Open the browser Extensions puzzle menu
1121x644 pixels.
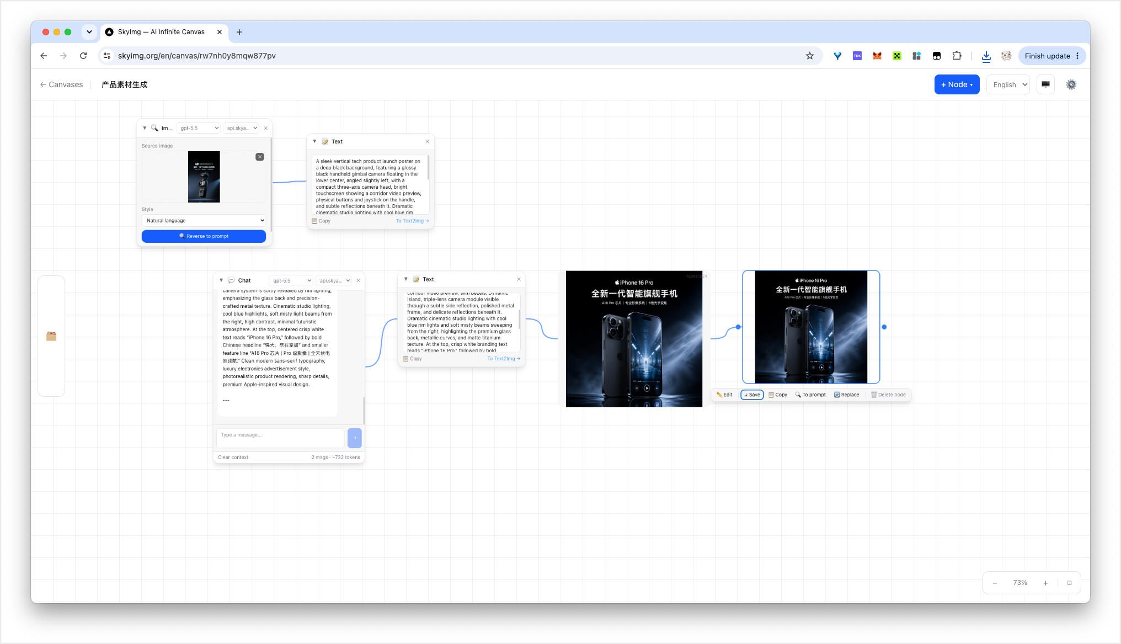(x=957, y=56)
